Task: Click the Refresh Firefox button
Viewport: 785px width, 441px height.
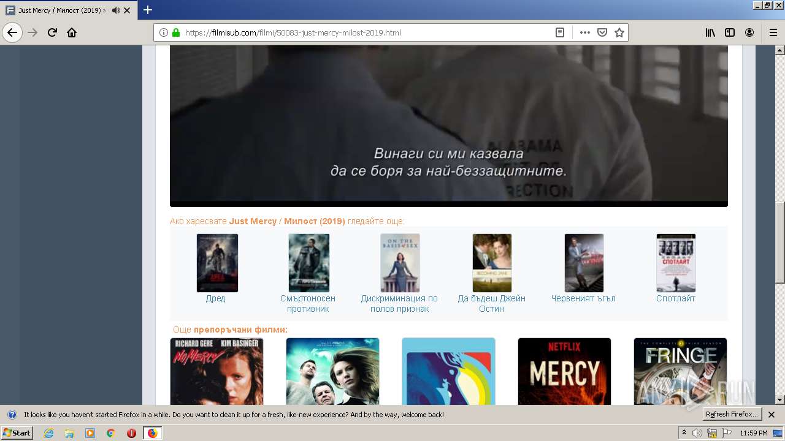Action: coord(732,414)
